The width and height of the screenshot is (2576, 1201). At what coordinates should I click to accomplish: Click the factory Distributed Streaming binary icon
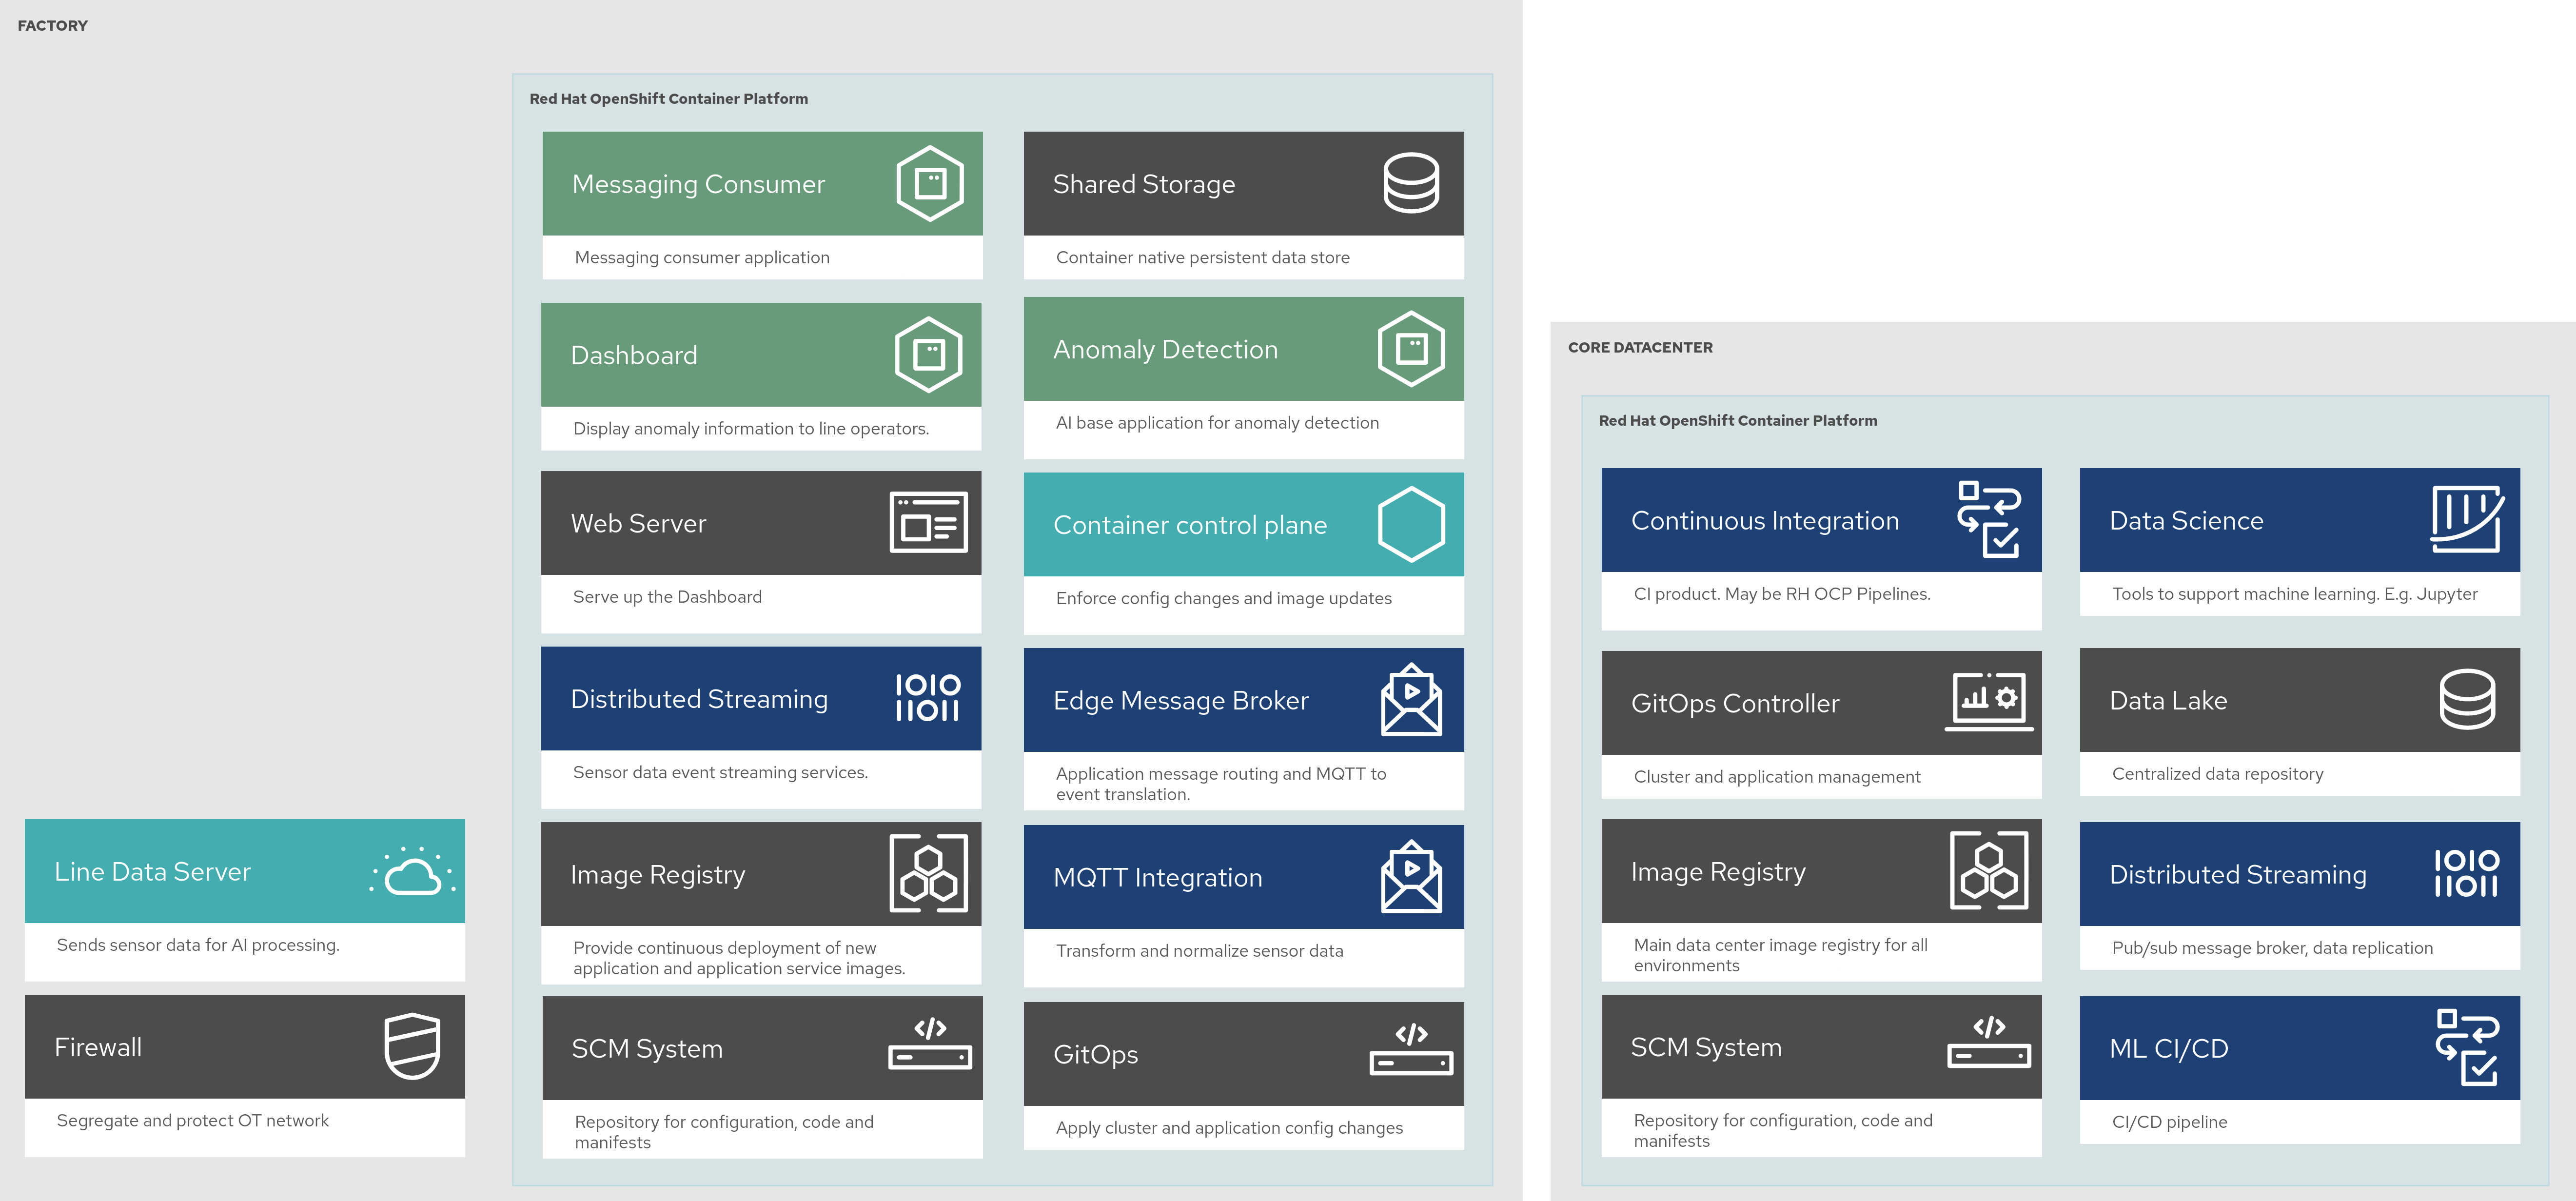click(928, 698)
